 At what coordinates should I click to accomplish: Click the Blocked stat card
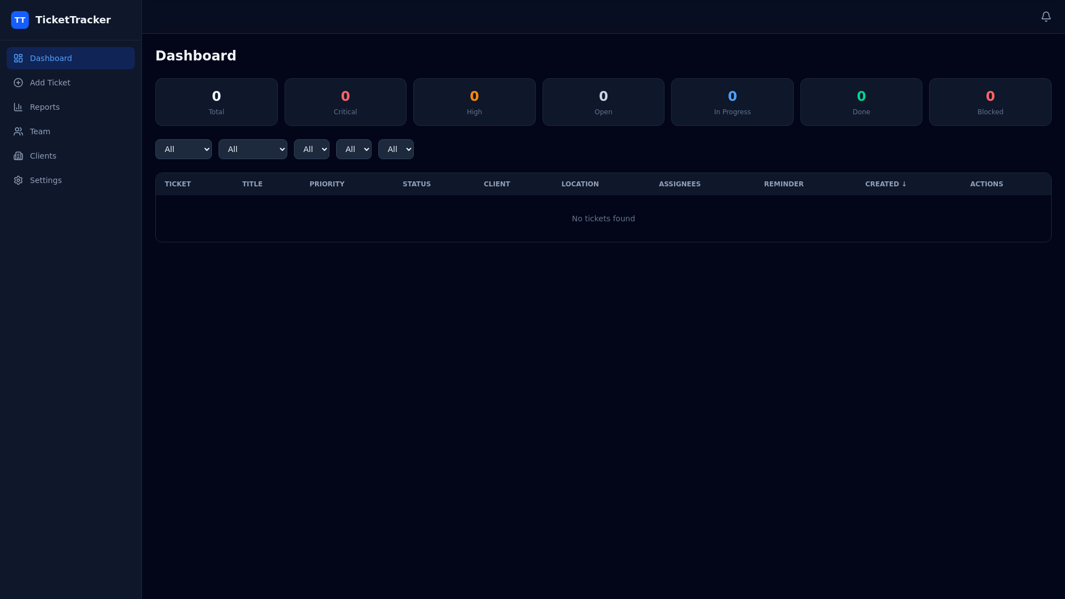(990, 102)
